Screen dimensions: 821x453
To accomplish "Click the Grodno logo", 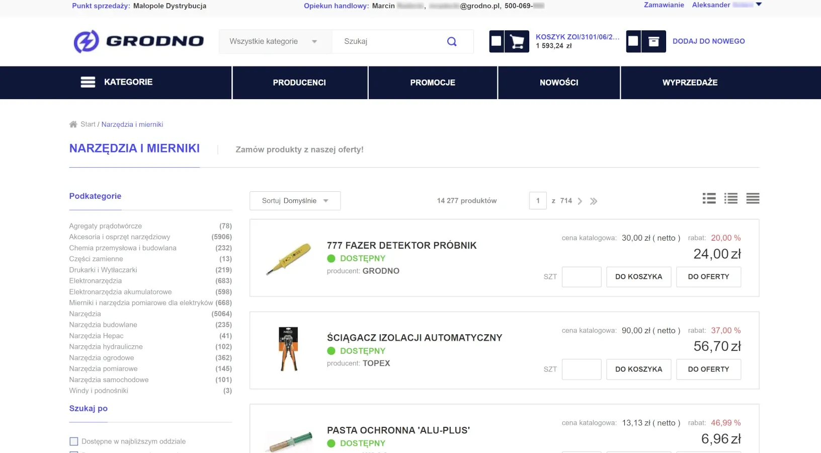I will tap(139, 41).
